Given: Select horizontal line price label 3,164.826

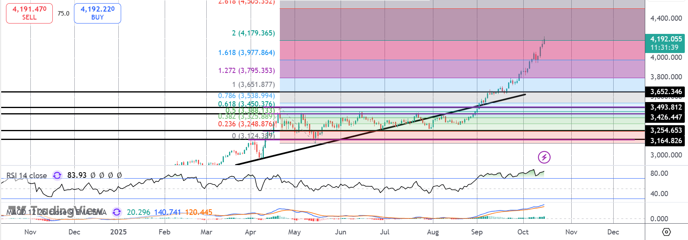Looking at the screenshot, I should (666, 141).
